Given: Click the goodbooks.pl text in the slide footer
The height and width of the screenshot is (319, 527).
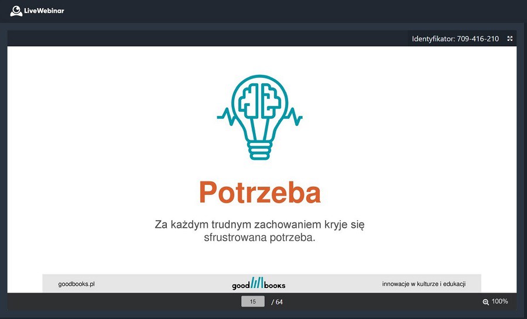Looking at the screenshot, I should click(76, 284).
